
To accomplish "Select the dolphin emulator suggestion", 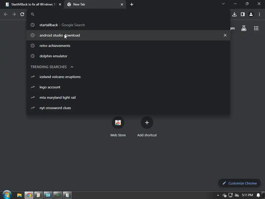I will click(128, 56).
